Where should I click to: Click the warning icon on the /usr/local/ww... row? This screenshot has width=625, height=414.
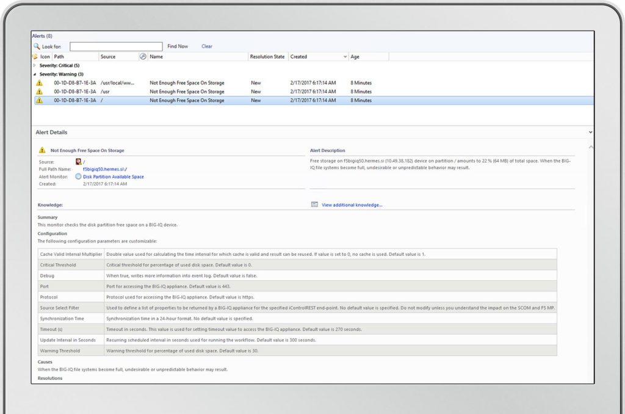coord(39,83)
